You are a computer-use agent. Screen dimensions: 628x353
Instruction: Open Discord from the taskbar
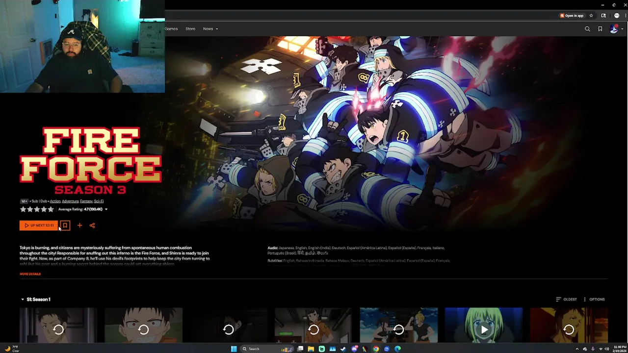[354, 349]
